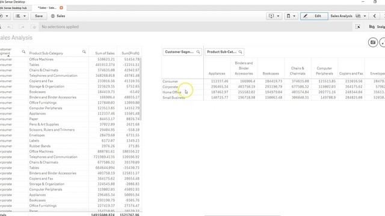Search the Customer Segment table column
The width and height of the screenshot is (385, 216).
pos(23,52)
